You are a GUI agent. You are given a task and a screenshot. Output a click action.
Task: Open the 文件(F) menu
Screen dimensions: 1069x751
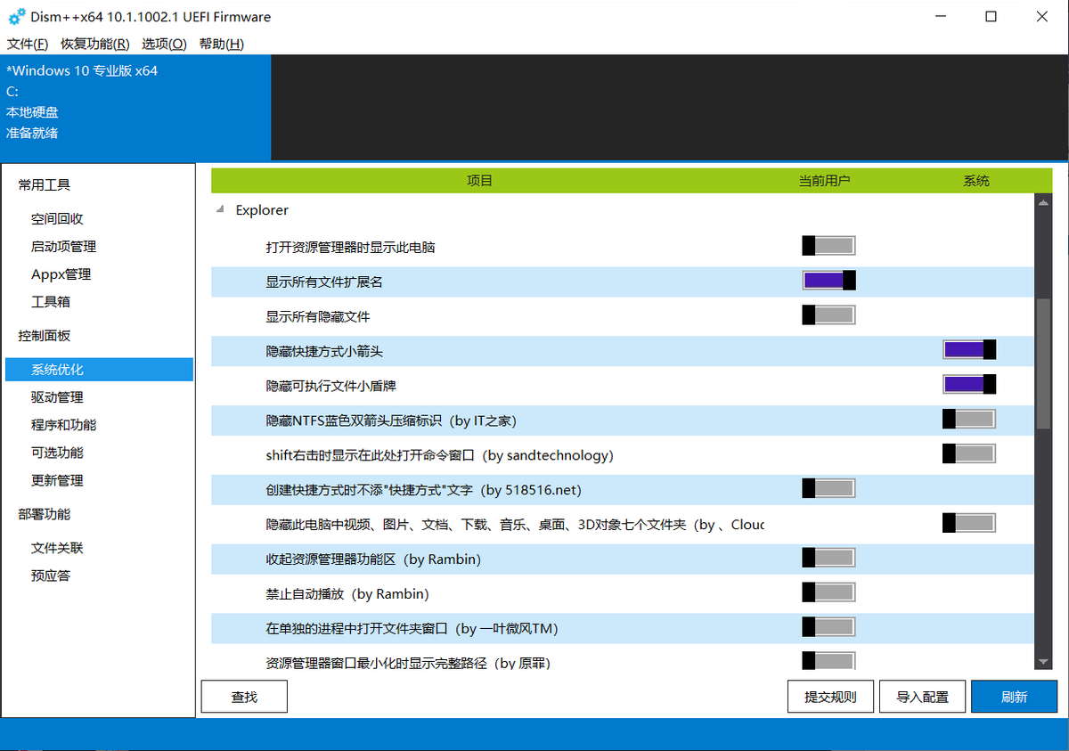27,44
